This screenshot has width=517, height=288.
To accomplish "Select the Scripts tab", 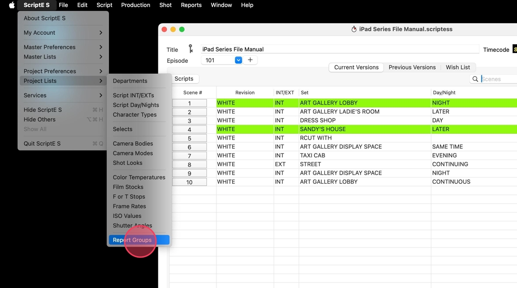I will click(x=184, y=79).
